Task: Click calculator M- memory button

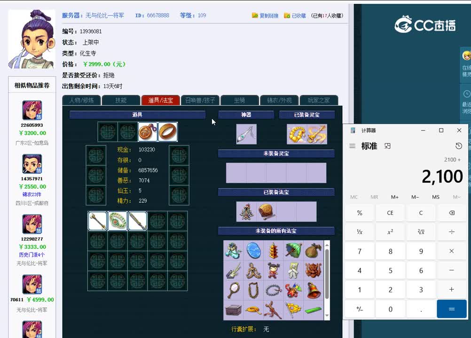Action: [415, 197]
